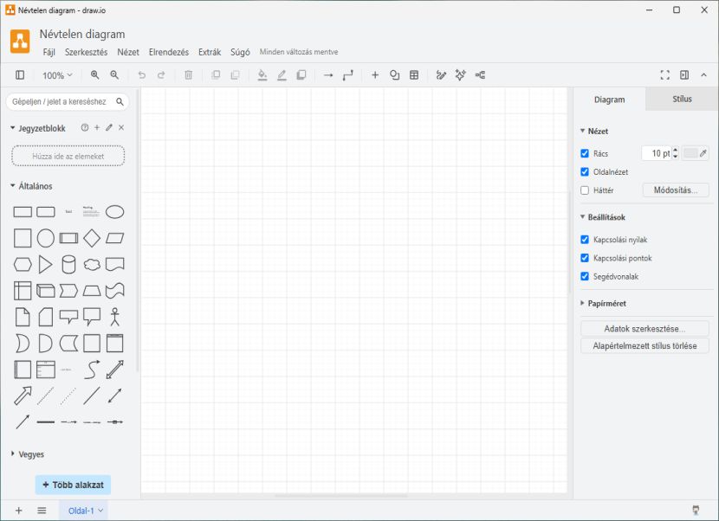719x521 pixels.
Task: Select the triangle shape in Általános
Action: point(45,265)
